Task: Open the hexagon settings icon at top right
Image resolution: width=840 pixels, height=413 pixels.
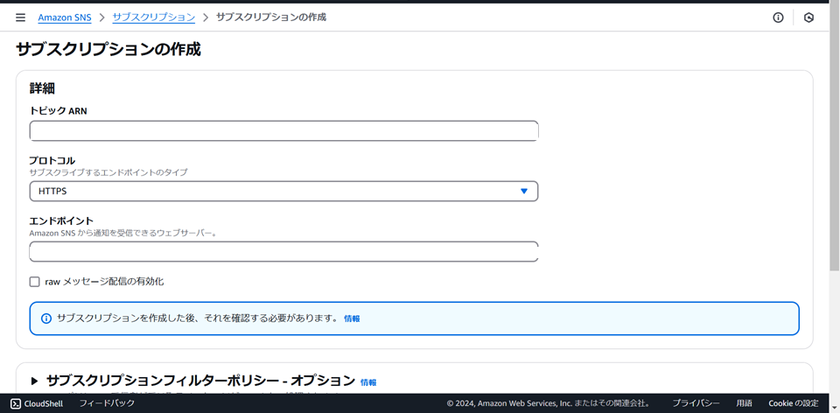Action: 808,17
